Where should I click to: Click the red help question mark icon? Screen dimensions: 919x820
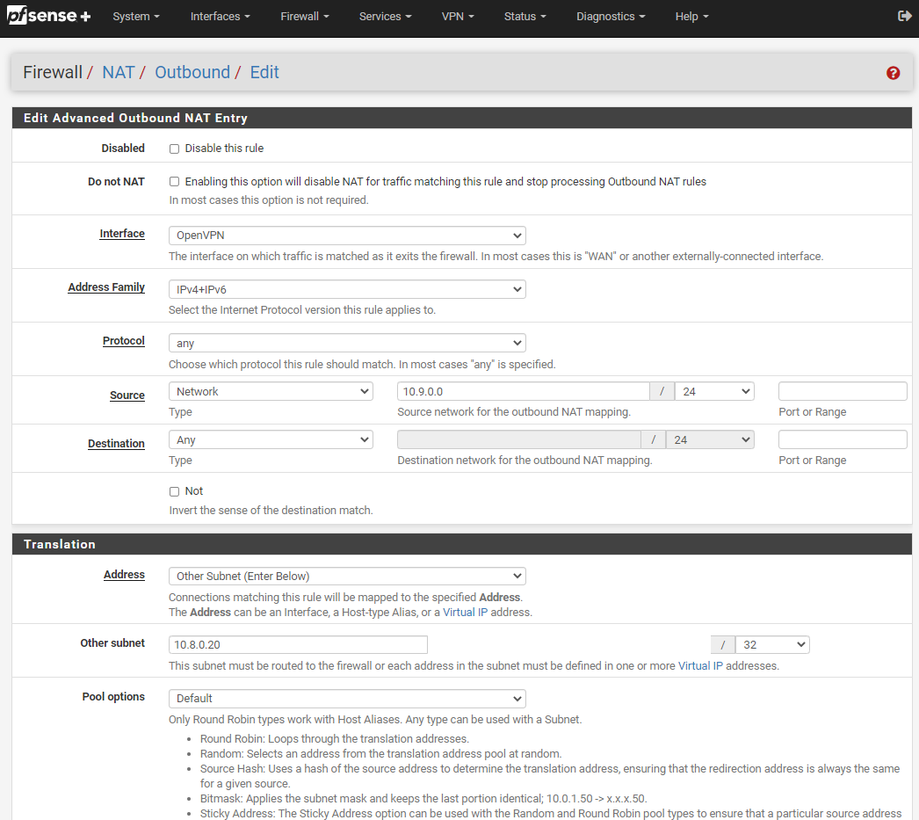pos(893,73)
